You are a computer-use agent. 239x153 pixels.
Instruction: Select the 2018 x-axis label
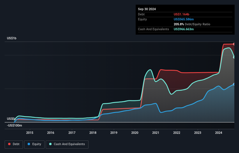93,133
